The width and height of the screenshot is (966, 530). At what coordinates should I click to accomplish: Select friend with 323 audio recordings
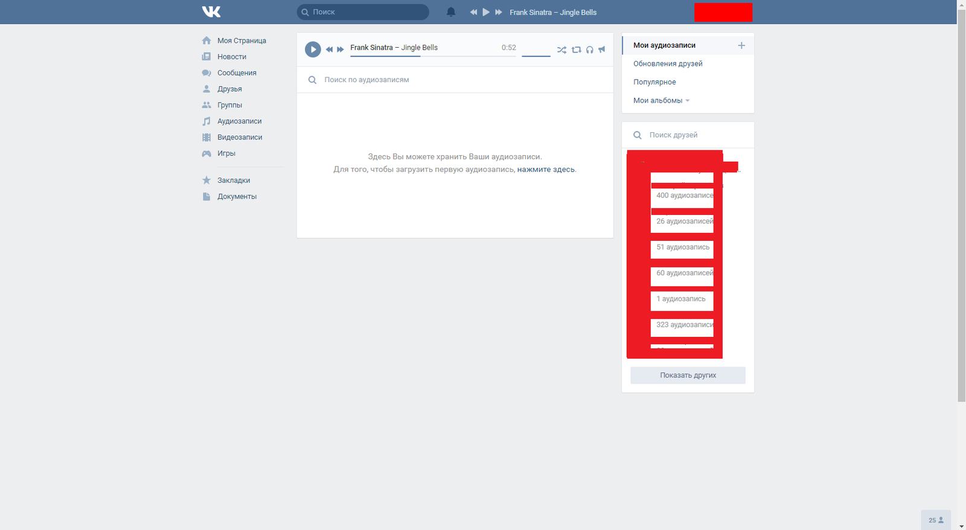click(685, 325)
